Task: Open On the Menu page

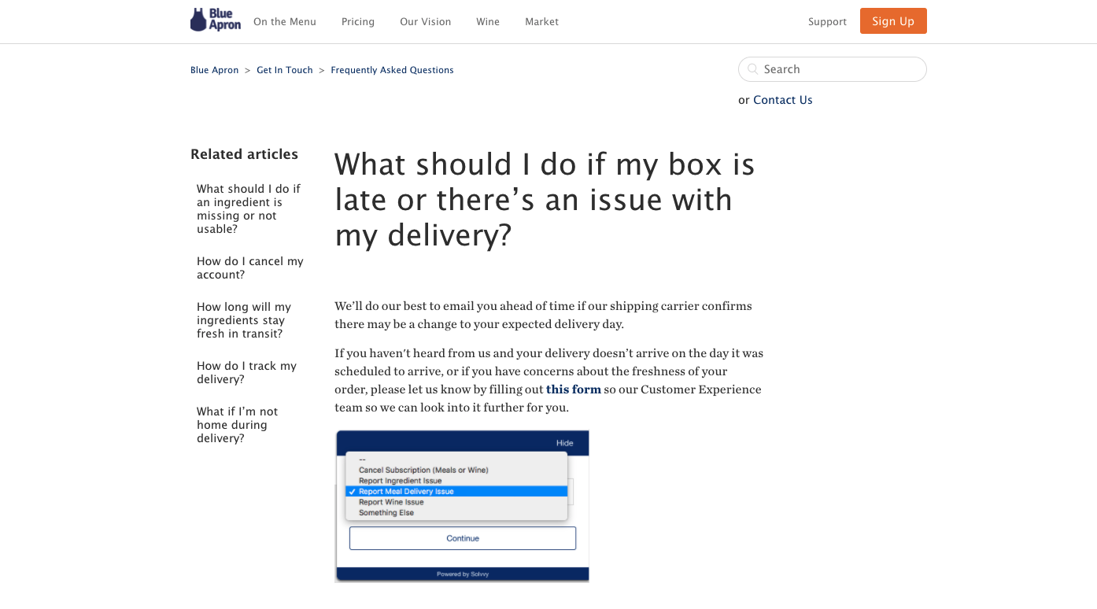Action: click(285, 22)
